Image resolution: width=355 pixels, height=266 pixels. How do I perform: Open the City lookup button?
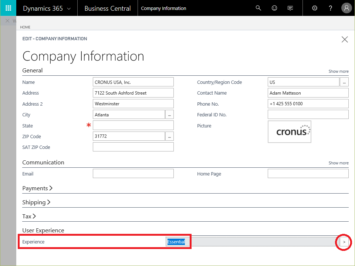[x=169, y=115]
